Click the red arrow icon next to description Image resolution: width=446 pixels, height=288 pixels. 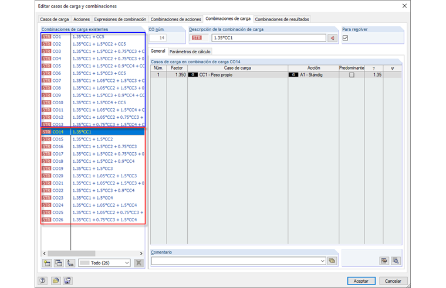pos(333,38)
